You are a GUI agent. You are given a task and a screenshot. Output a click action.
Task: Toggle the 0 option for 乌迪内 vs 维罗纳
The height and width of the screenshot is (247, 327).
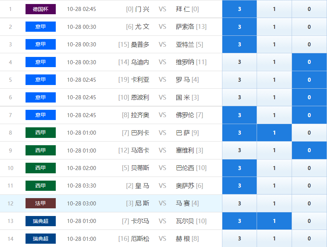[x=309, y=62]
